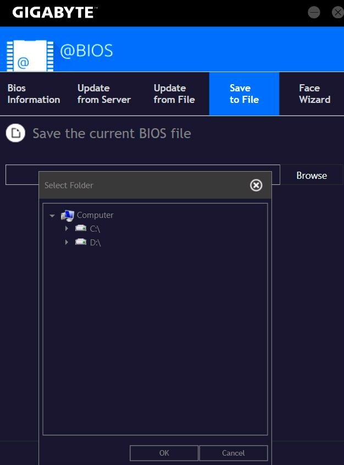Click the D:\ drive icon
The height and width of the screenshot is (465, 344).
(x=81, y=242)
